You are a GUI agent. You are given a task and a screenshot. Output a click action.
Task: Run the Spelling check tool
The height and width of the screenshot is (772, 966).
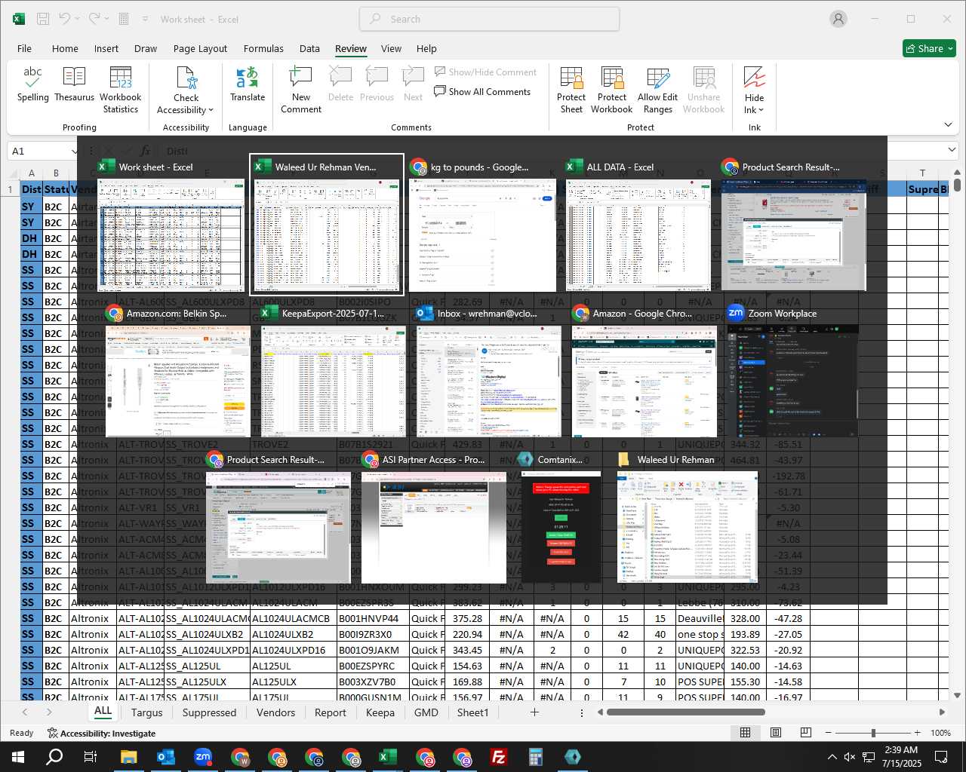click(32, 84)
